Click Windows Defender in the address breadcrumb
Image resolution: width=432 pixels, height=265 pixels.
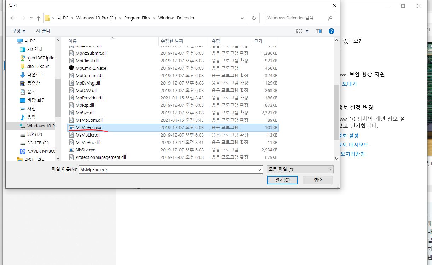click(176, 18)
